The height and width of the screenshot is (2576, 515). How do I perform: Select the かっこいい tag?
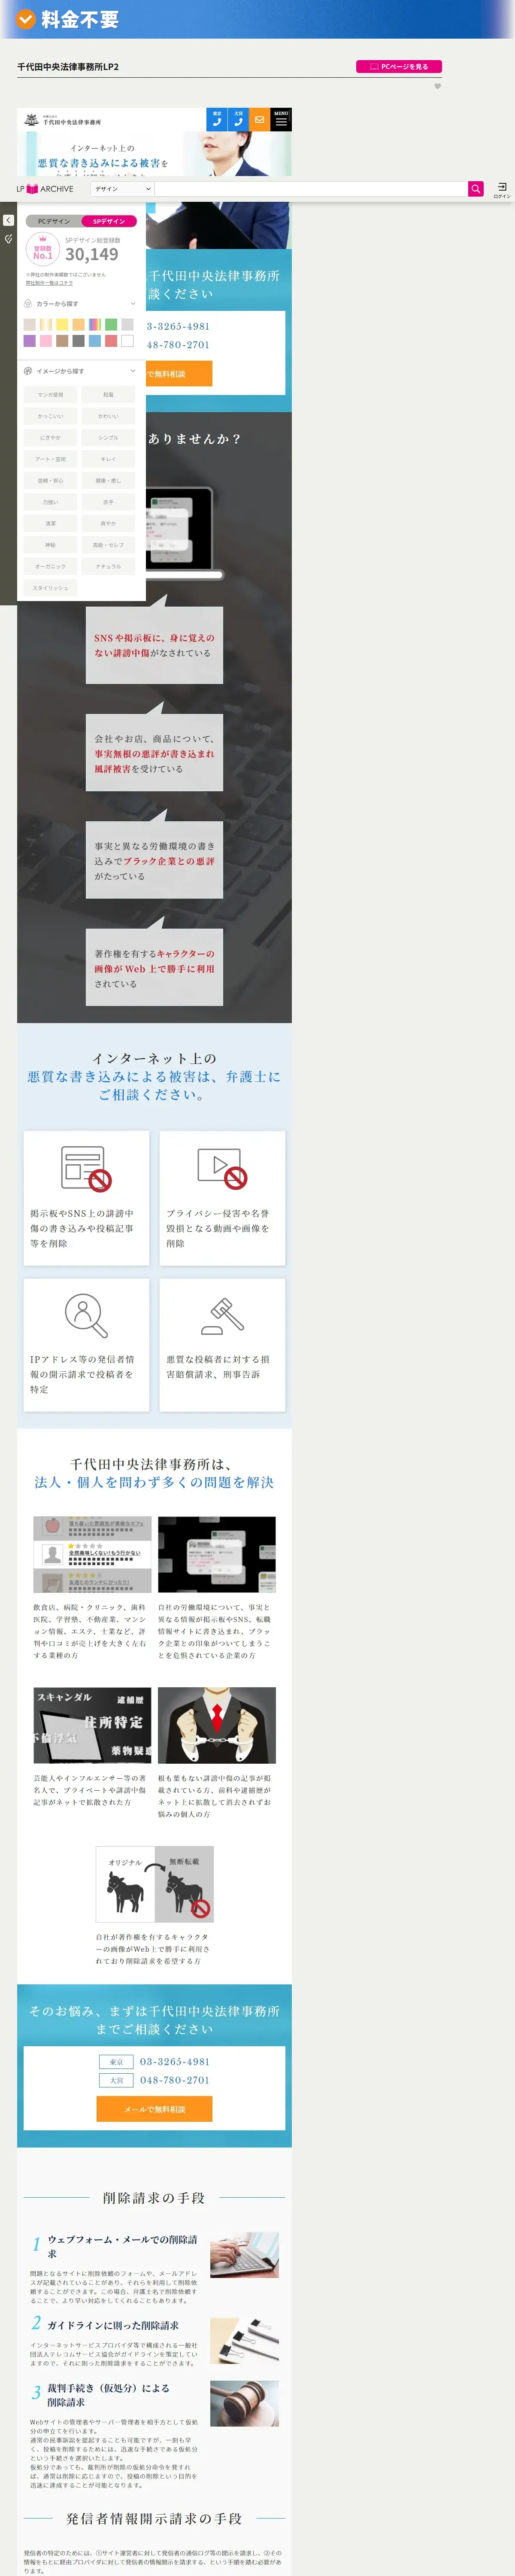pos(50,416)
